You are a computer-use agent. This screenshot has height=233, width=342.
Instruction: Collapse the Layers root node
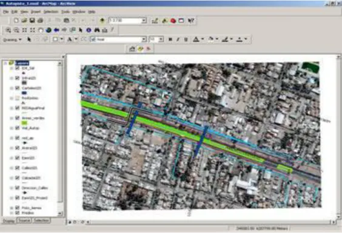click(5, 64)
